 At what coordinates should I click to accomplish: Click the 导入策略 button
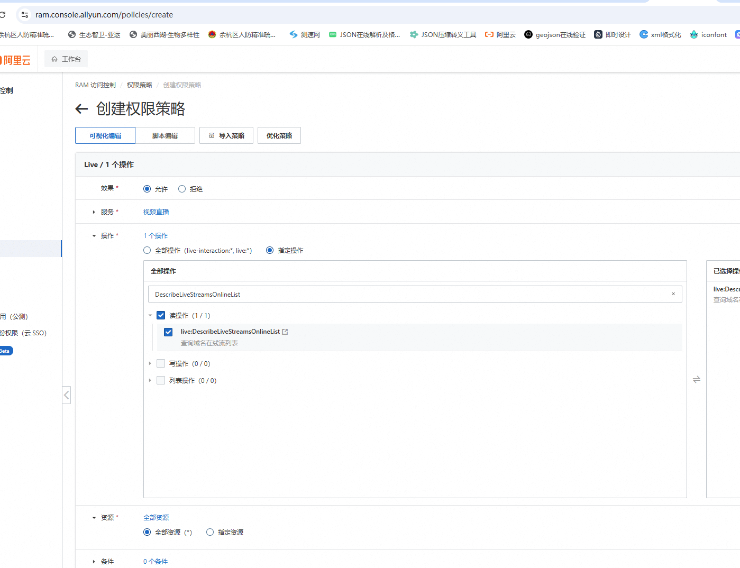(226, 135)
